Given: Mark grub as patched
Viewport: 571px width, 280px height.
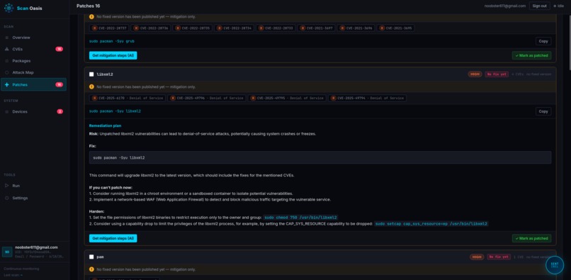Looking at the screenshot, I should click(x=531, y=55).
